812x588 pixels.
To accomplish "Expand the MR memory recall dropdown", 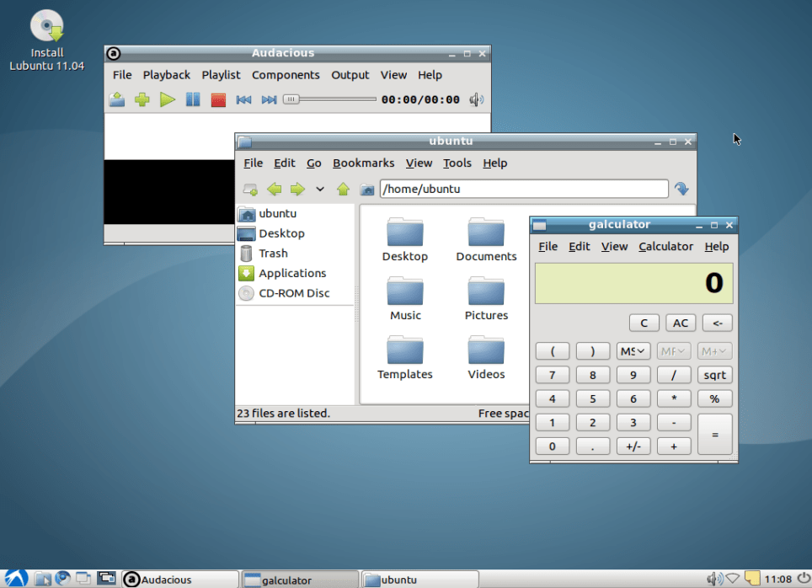I will pyautogui.click(x=674, y=351).
